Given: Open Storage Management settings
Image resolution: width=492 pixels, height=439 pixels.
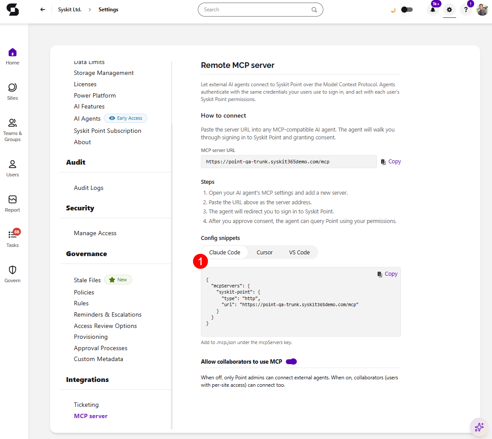Looking at the screenshot, I should point(104,73).
